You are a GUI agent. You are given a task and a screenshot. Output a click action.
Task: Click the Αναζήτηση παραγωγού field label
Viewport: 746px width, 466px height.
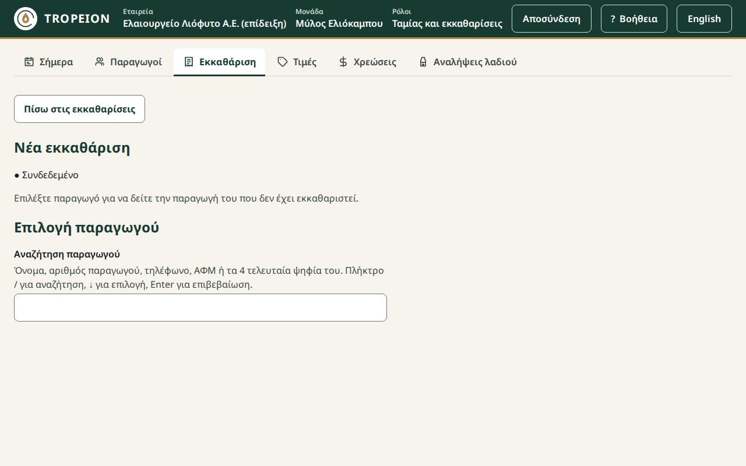tap(67, 254)
